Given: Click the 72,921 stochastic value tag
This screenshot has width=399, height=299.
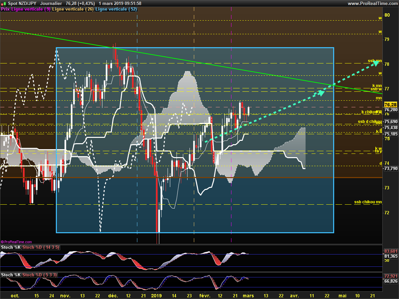Looking at the screenshot, I should 391,276.
